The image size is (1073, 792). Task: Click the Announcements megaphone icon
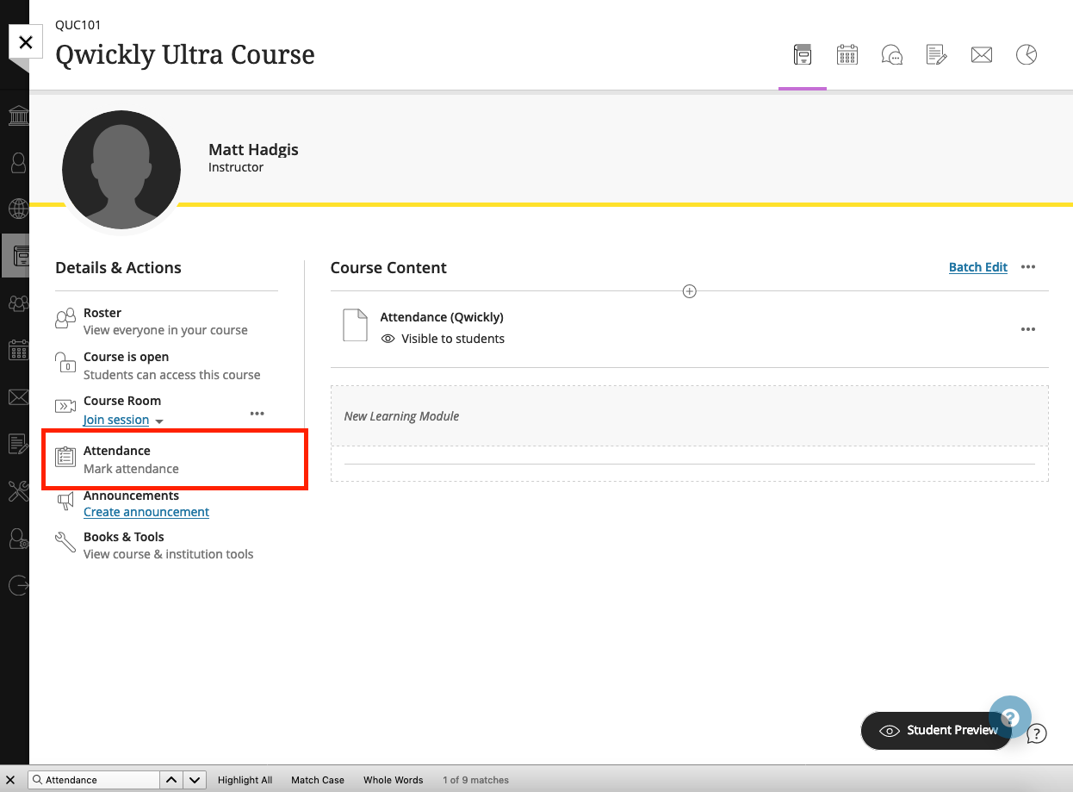click(x=65, y=501)
